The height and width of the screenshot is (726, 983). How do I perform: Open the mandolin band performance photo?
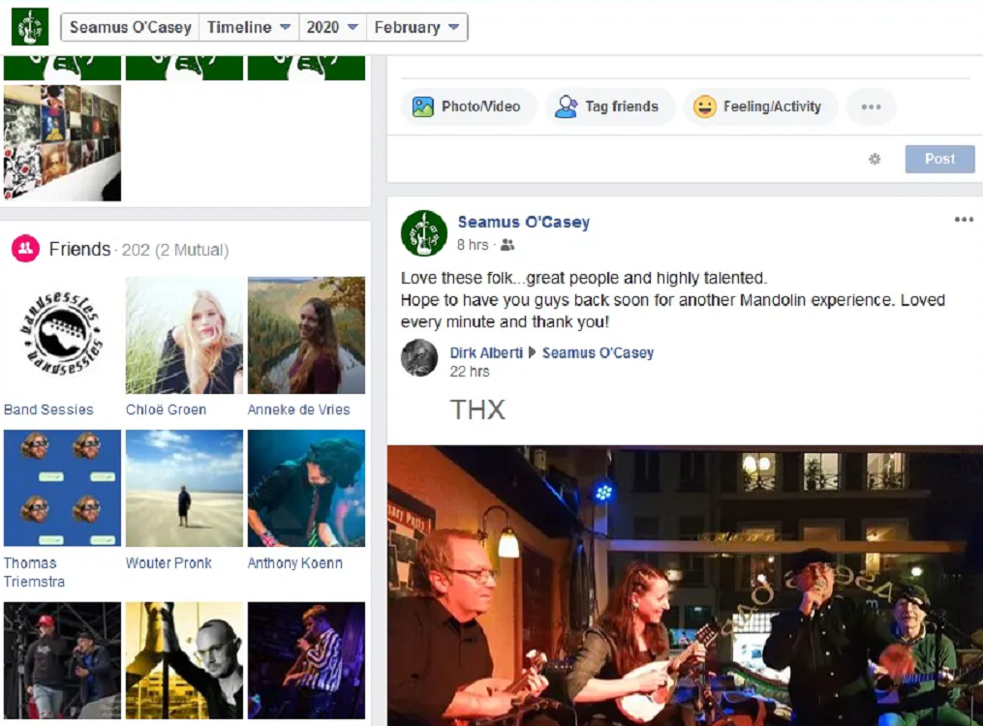[x=684, y=585]
